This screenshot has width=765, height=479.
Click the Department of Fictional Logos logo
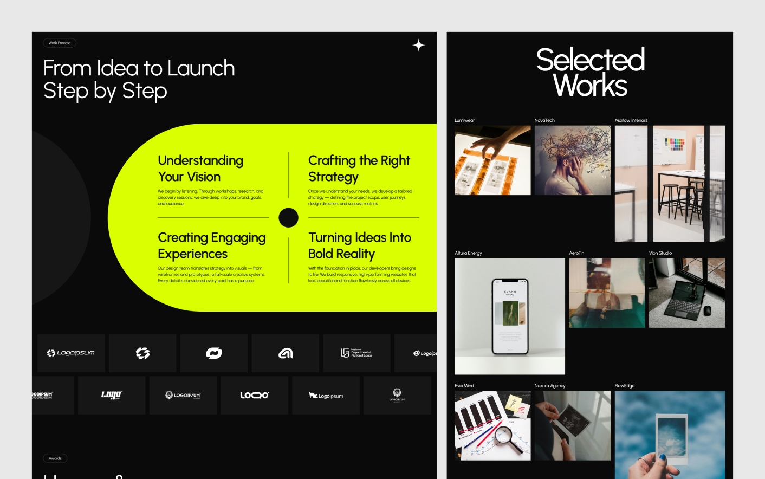coord(356,353)
